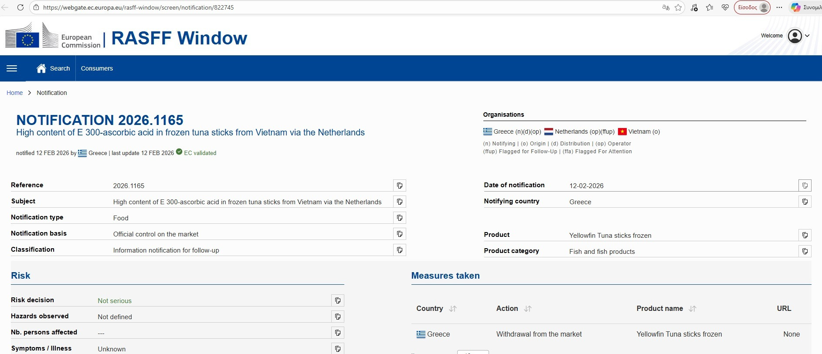Go to Home breadcrumb link
Viewport: 822px width, 354px height.
pos(14,93)
